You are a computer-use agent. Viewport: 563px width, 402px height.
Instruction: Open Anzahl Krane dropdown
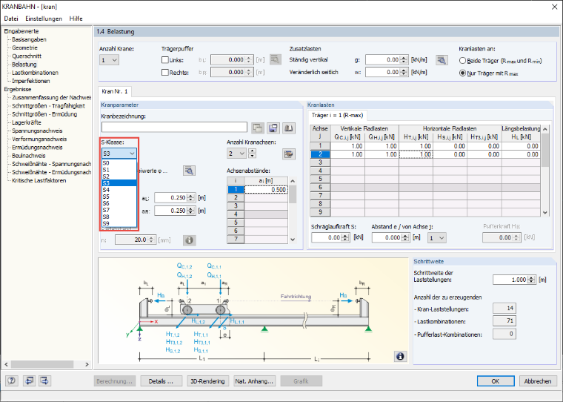click(109, 60)
